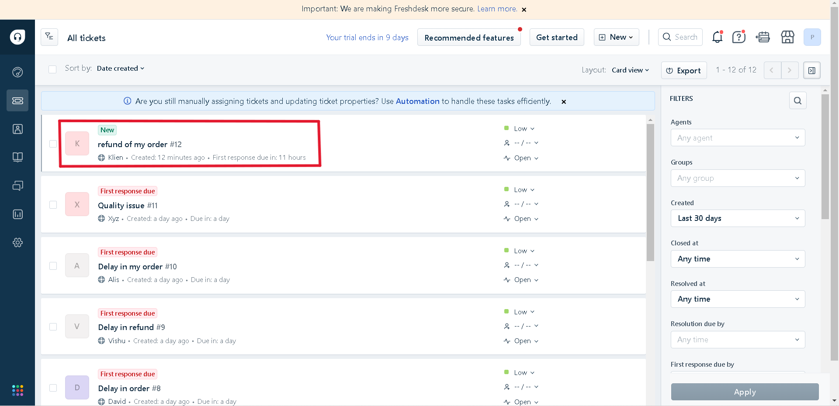Viewport: 839px width, 406px height.
Task: Click the ticket list vertical scrollbar
Action: [x=650, y=192]
